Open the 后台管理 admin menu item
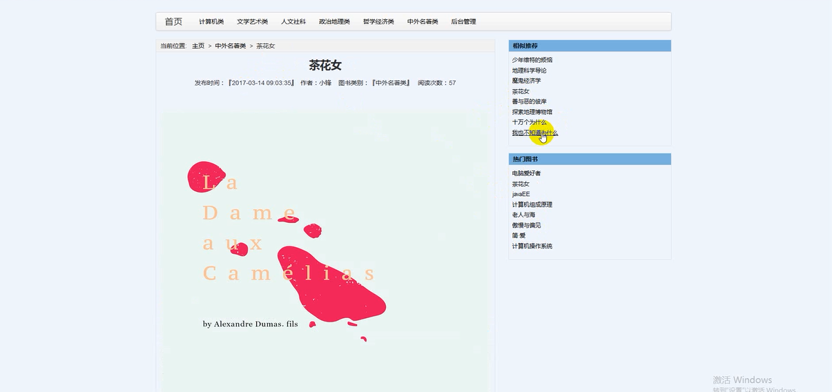 click(x=463, y=22)
